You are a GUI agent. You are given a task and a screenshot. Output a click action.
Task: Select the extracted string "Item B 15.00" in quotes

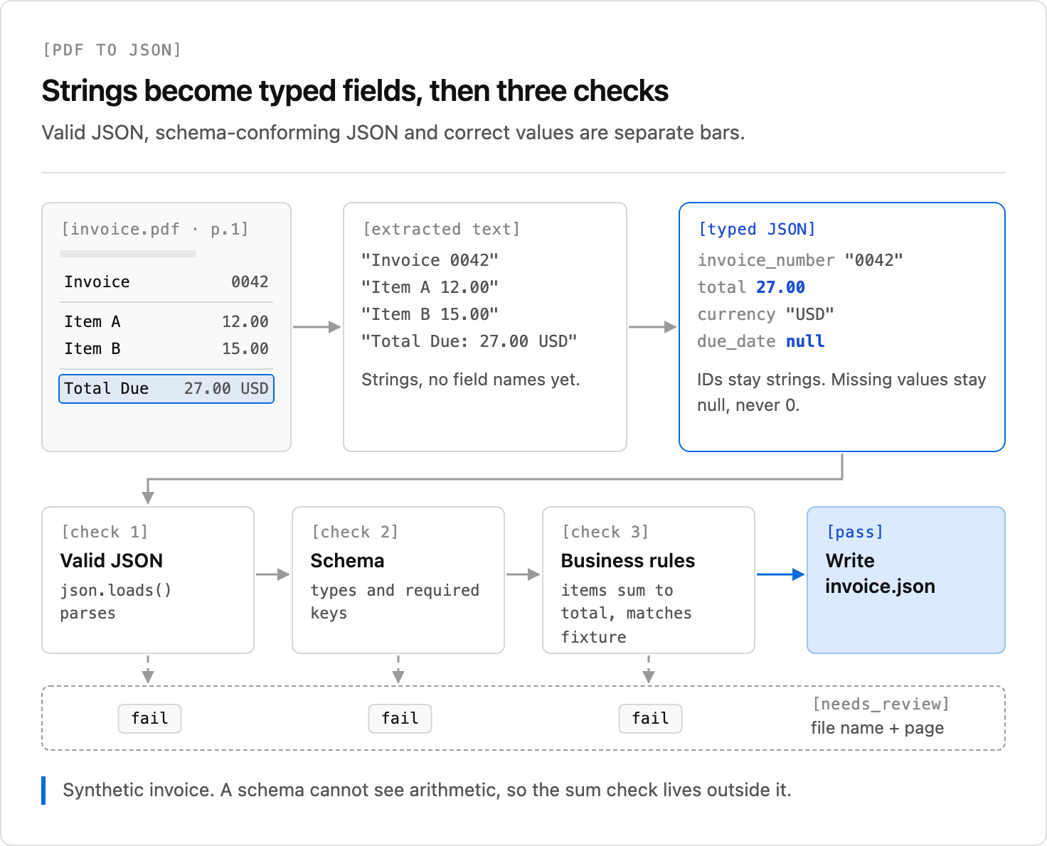430,314
